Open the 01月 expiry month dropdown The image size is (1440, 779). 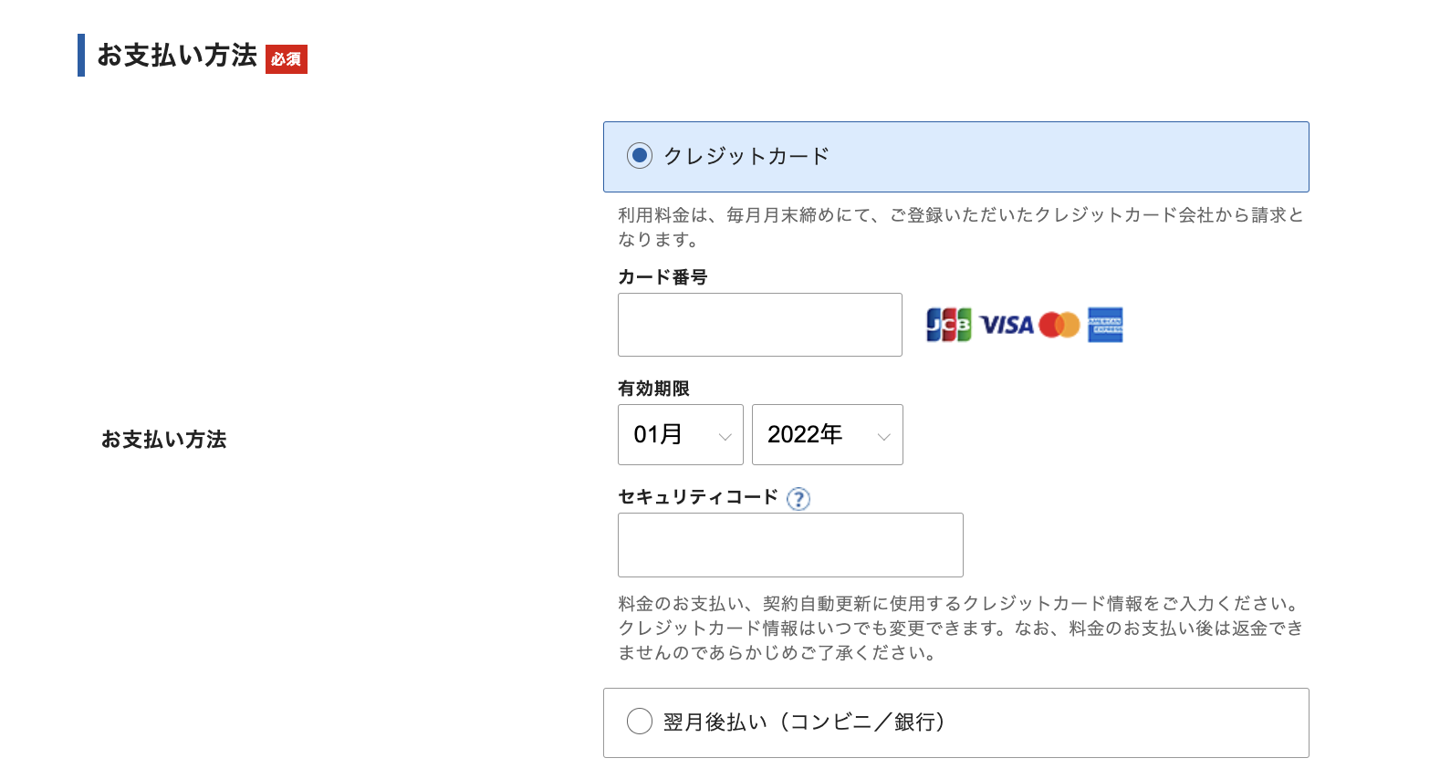[x=681, y=435]
